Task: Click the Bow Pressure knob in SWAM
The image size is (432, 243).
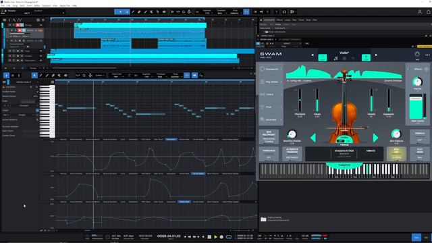Action: click(396, 134)
